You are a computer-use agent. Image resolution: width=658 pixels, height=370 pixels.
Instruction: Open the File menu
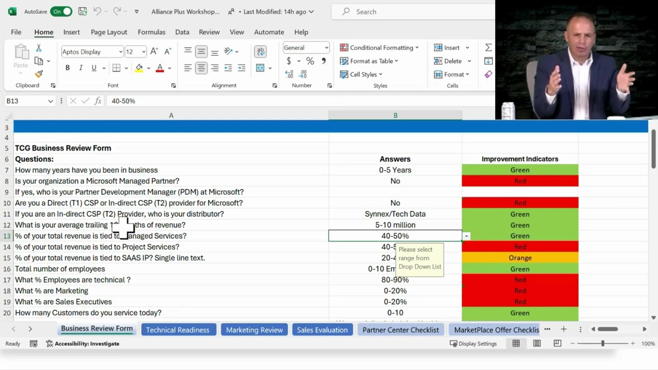[x=16, y=32]
